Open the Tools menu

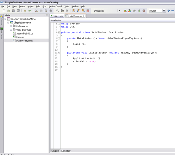point(66,7)
